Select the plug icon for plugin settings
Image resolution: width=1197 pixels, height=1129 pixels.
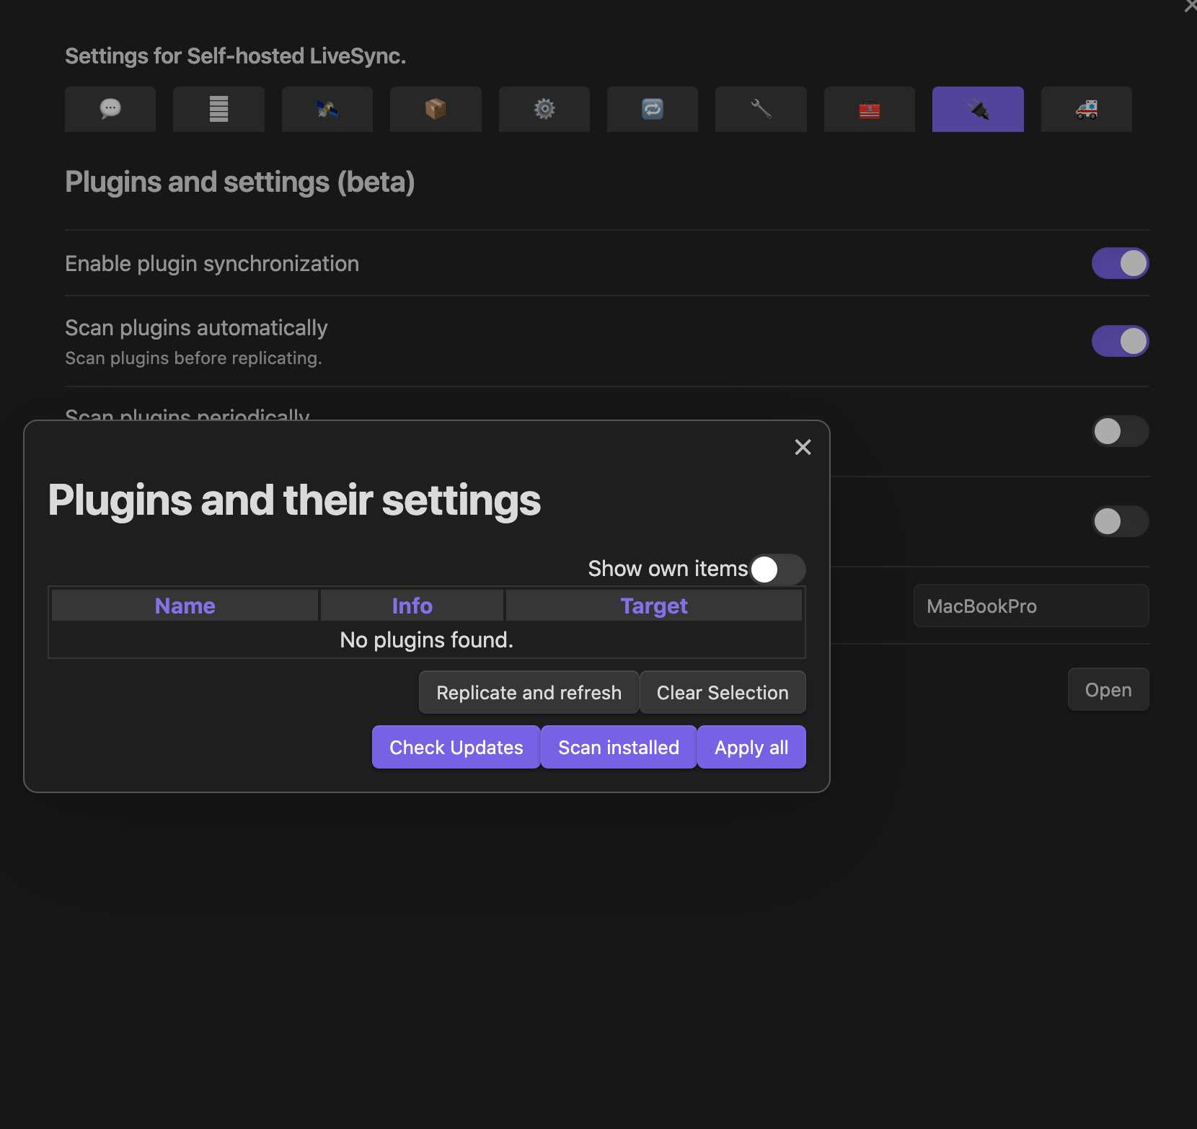tap(978, 110)
